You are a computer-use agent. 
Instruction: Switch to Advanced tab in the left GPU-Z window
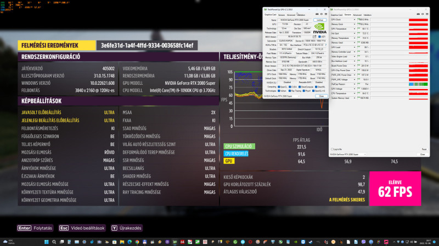point(291,15)
